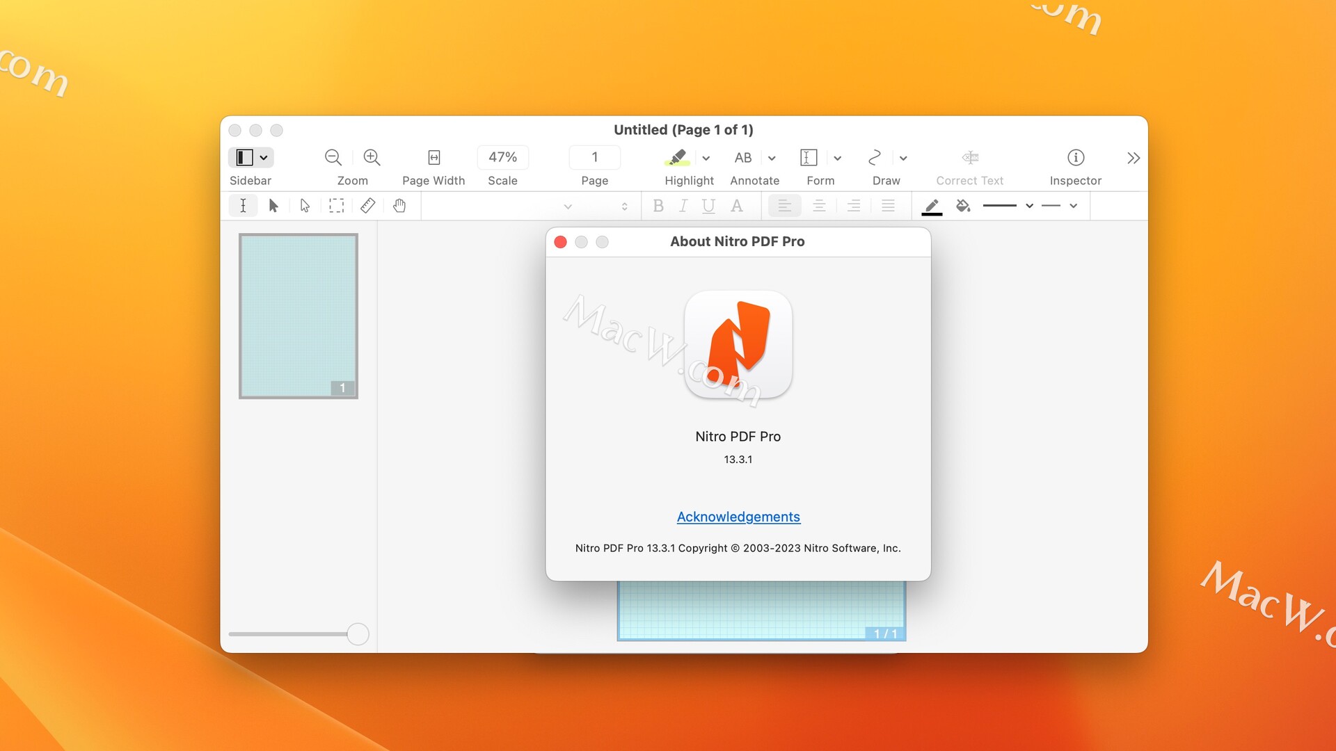Open the line style dropdown

tap(1059, 206)
